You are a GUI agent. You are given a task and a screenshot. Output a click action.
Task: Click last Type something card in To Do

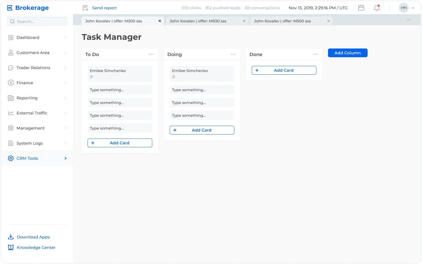click(120, 128)
